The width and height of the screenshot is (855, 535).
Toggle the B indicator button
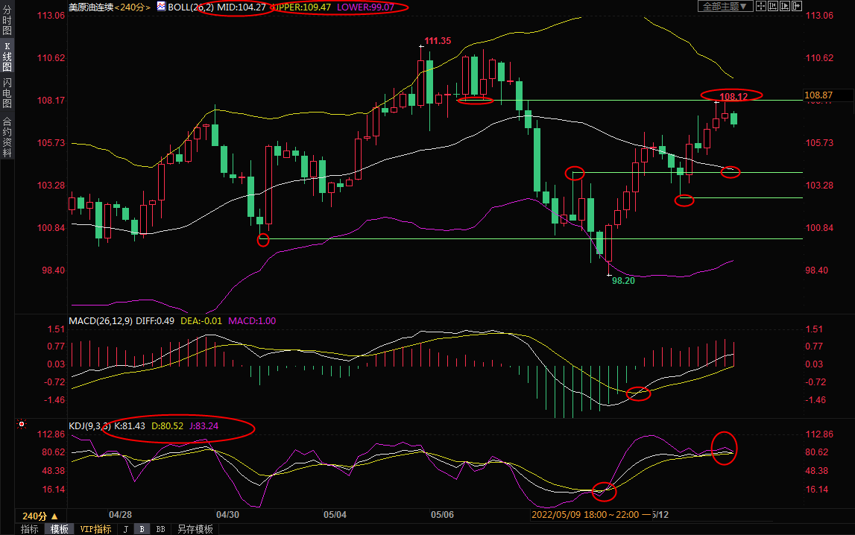(142, 529)
